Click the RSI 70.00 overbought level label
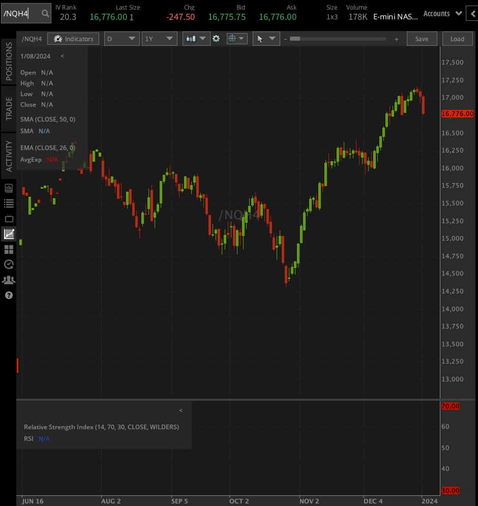 click(x=450, y=406)
